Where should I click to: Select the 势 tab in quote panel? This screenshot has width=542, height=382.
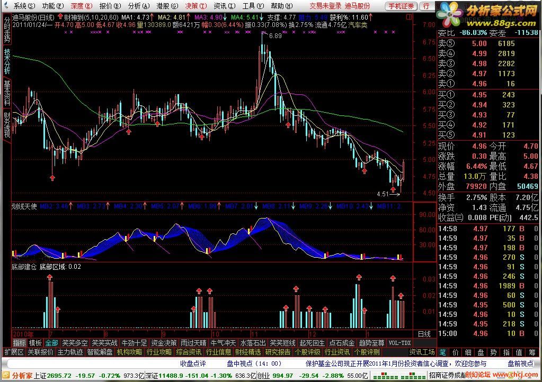494,352
